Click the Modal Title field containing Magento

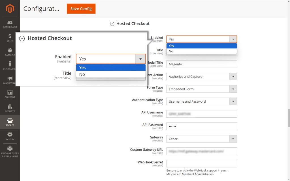201,64
